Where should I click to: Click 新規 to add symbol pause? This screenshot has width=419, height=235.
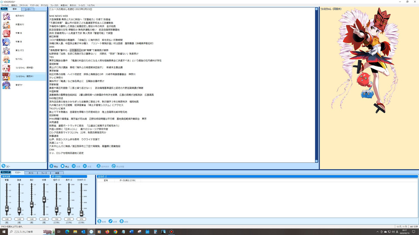tap(102, 222)
